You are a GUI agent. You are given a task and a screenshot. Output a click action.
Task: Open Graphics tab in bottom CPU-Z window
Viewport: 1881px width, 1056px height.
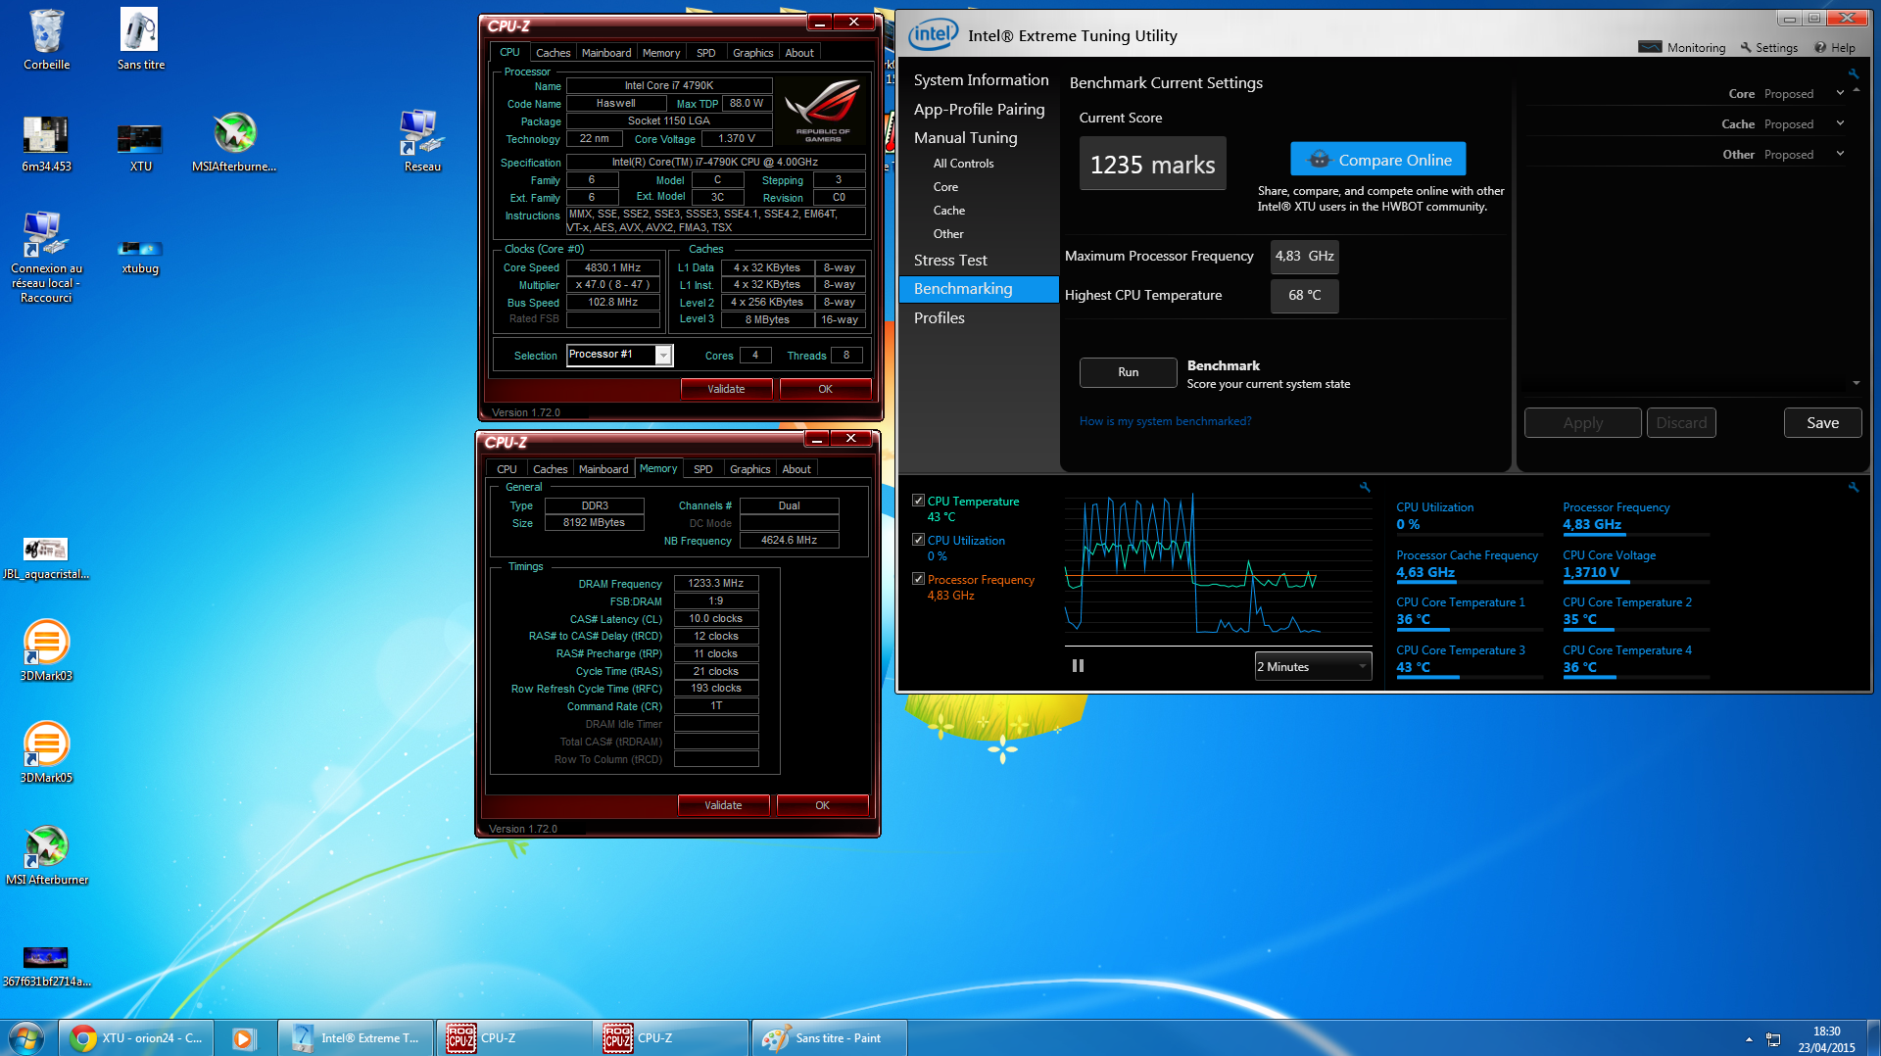click(749, 469)
